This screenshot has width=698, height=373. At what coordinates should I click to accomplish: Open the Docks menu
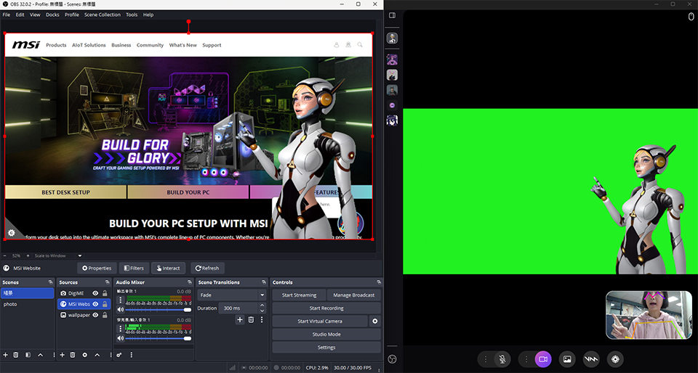coord(52,15)
